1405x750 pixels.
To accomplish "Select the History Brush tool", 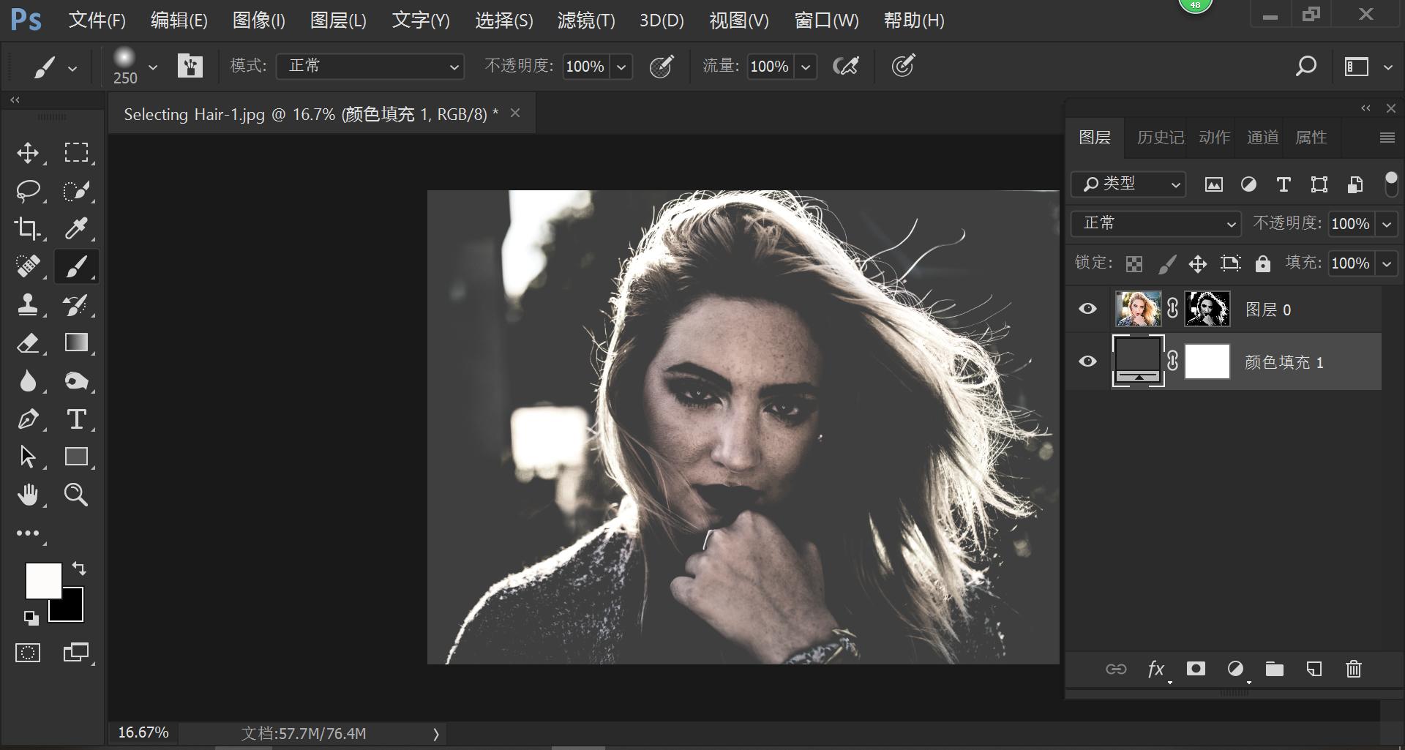I will point(76,304).
